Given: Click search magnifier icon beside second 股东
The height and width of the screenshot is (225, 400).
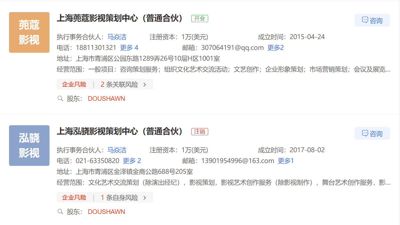Looking at the screenshot, I should coord(60,212).
